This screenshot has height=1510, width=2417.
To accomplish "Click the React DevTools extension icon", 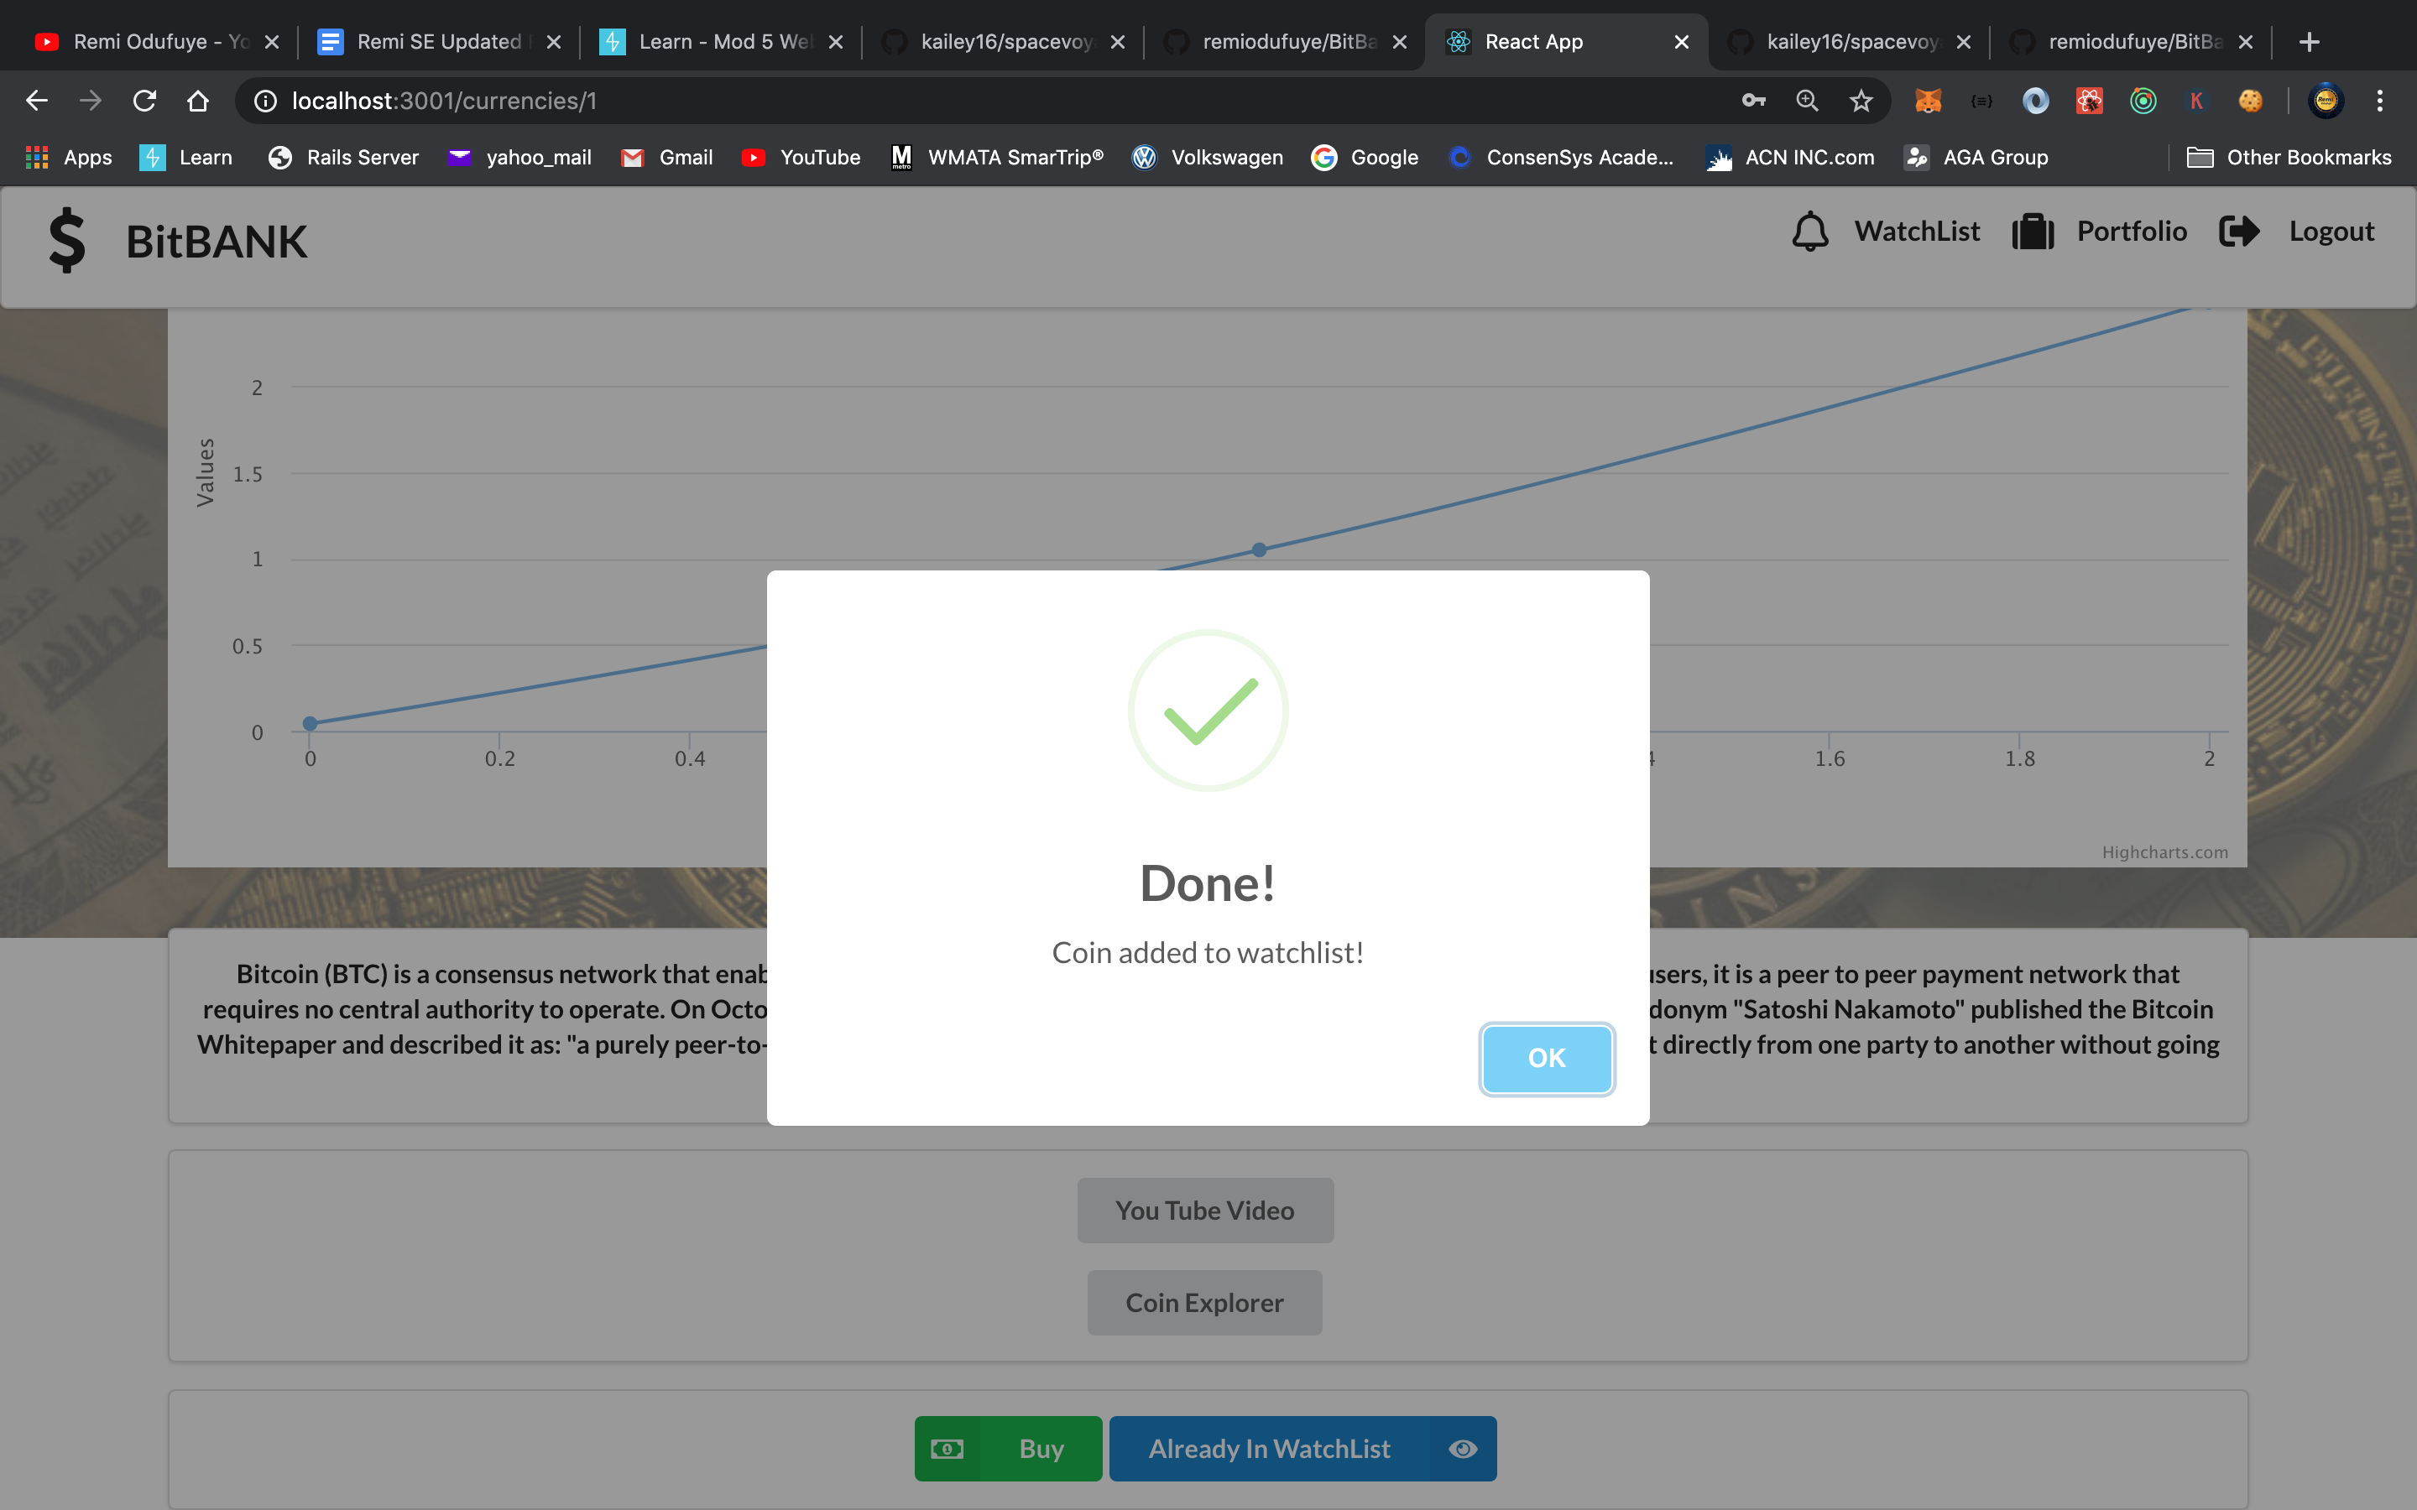I will [2088, 101].
